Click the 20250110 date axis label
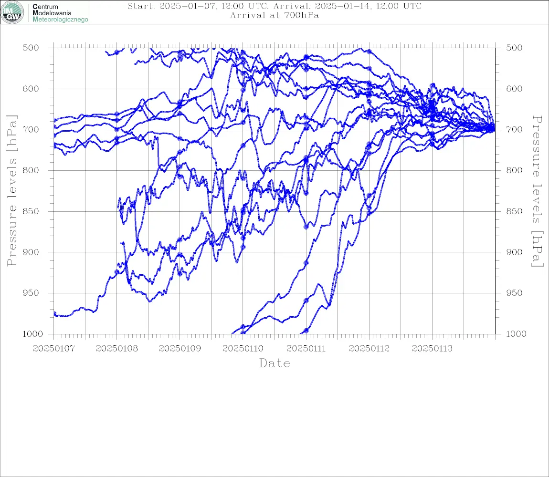The height and width of the screenshot is (477, 549). click(243, 349)
